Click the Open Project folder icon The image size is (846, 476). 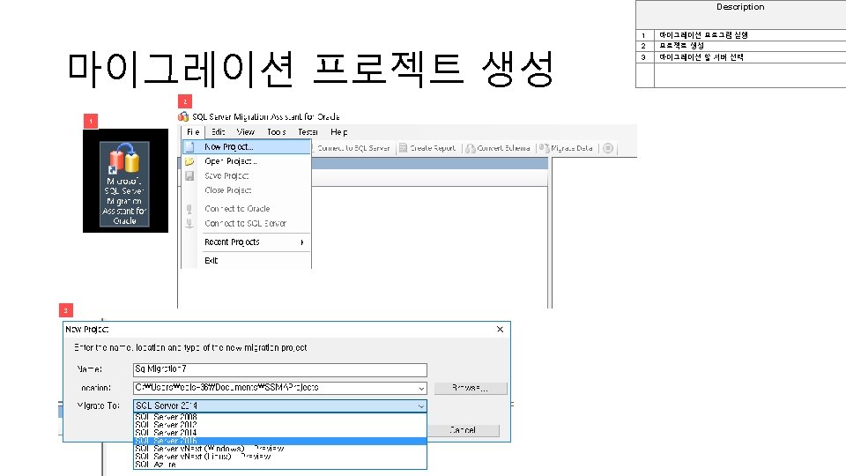click(x=190, y=161)
